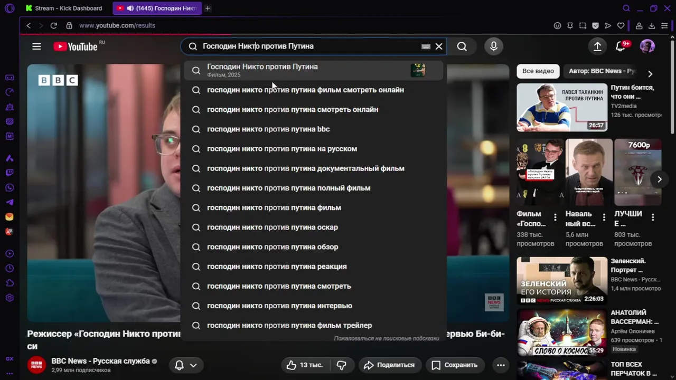Clear the YouTube search field
This screenshot has height=380, width=676.
pyautogui.click(x=439, y=46)
